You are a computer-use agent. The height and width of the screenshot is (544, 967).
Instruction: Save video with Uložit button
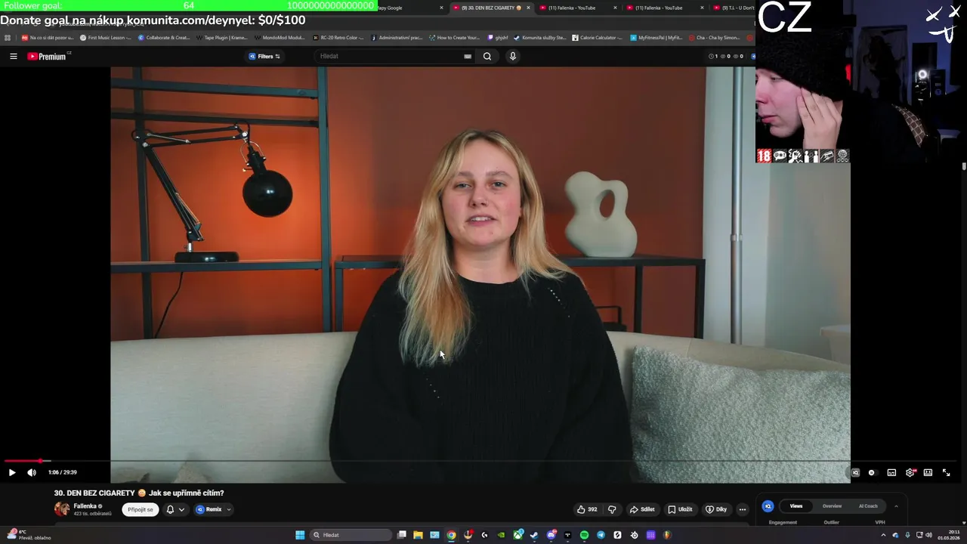pos(680,509)
